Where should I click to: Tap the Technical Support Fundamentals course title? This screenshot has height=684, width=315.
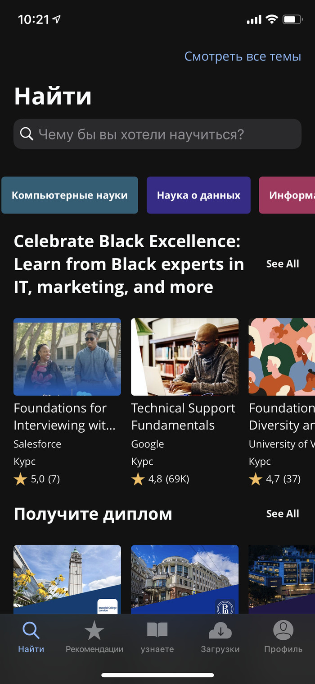pos(183,416)
